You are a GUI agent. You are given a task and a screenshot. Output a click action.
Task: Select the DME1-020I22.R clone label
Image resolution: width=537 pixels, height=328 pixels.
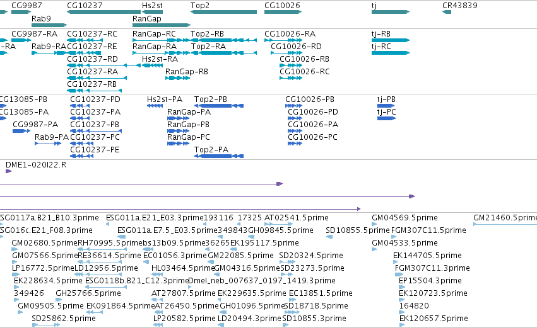point(36,165)
